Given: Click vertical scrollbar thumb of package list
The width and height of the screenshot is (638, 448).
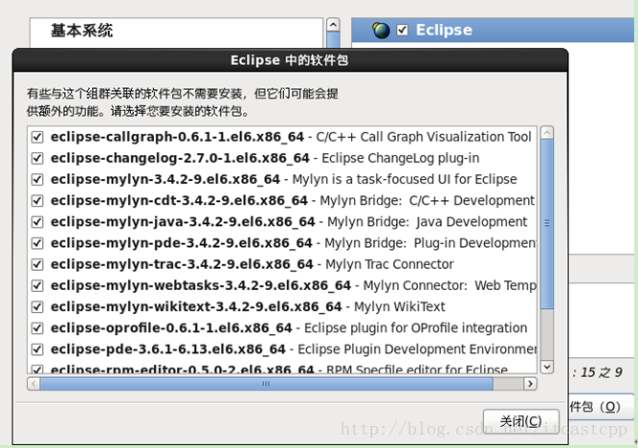Looking at the screenshot, I should [547, 224].
